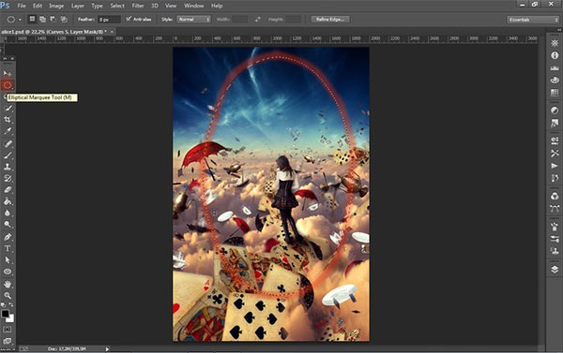Open the Channels panel

click(555, 196)
